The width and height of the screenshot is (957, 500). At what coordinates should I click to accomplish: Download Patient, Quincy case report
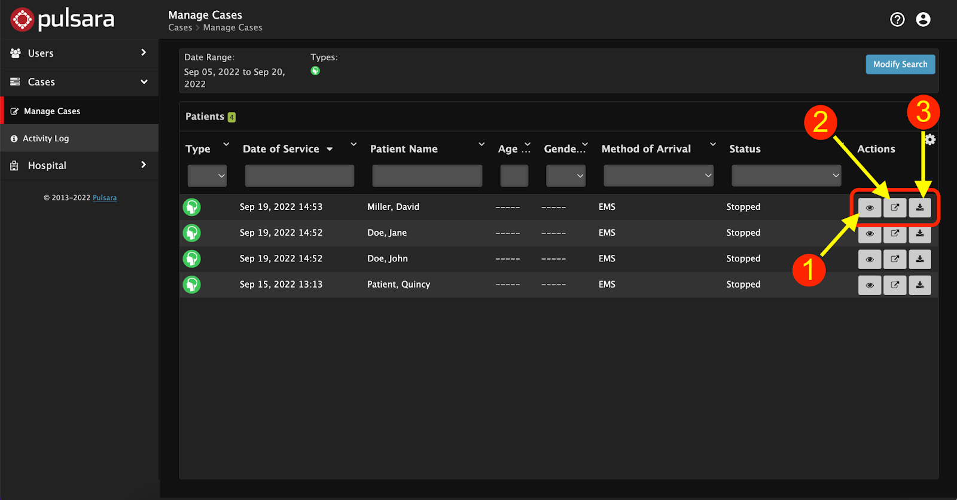920,285
